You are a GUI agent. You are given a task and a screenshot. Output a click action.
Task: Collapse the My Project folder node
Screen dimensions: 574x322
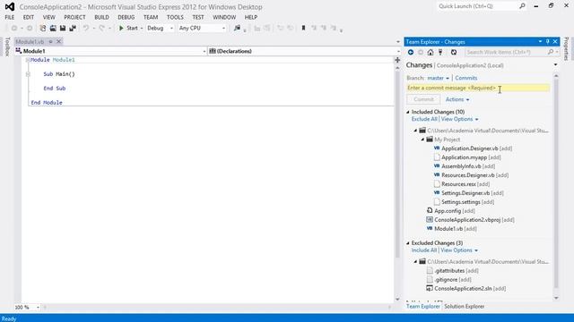click(x=422, y=140)
